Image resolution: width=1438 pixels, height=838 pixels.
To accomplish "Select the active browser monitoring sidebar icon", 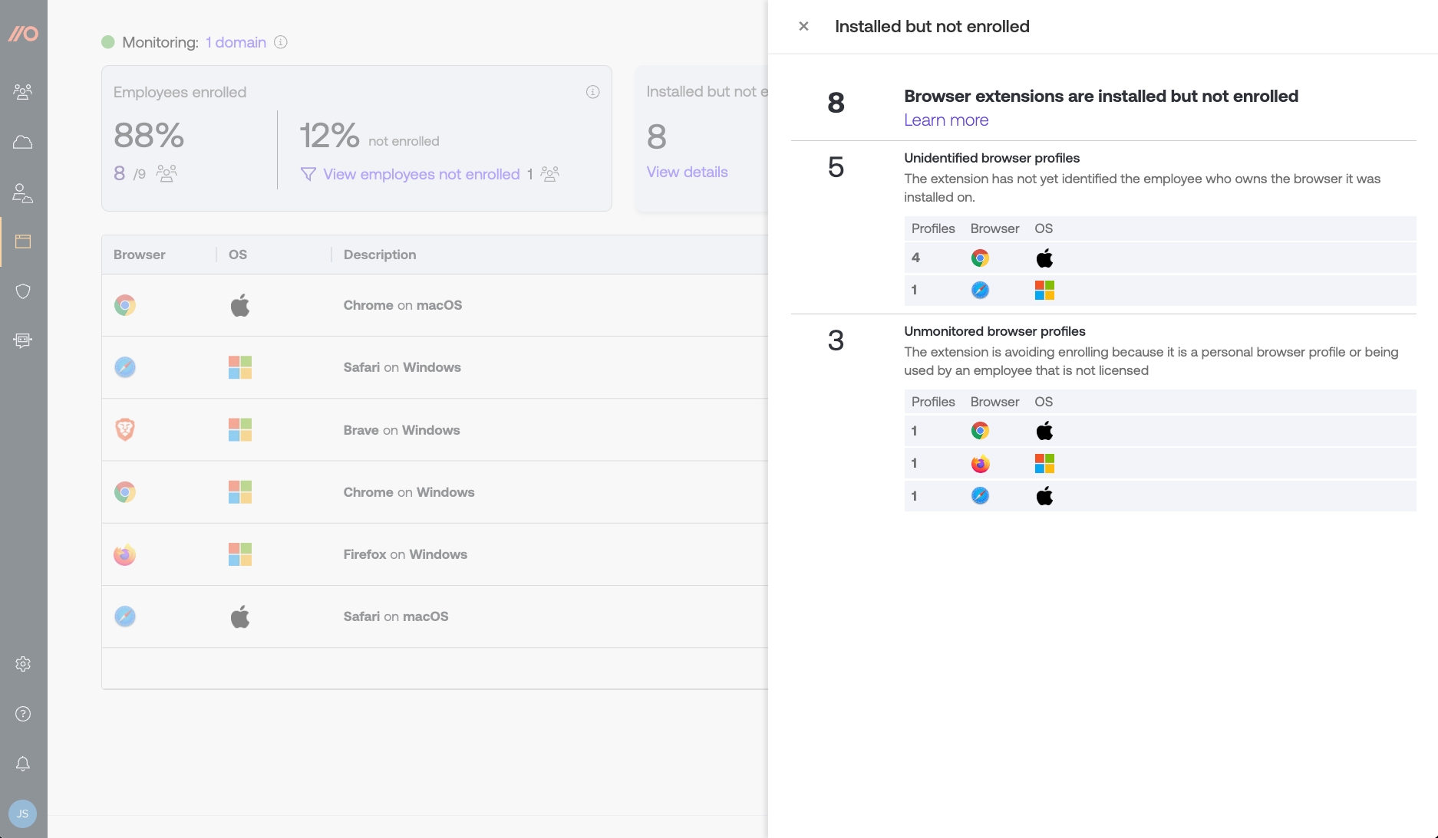I will click(23, 242).
